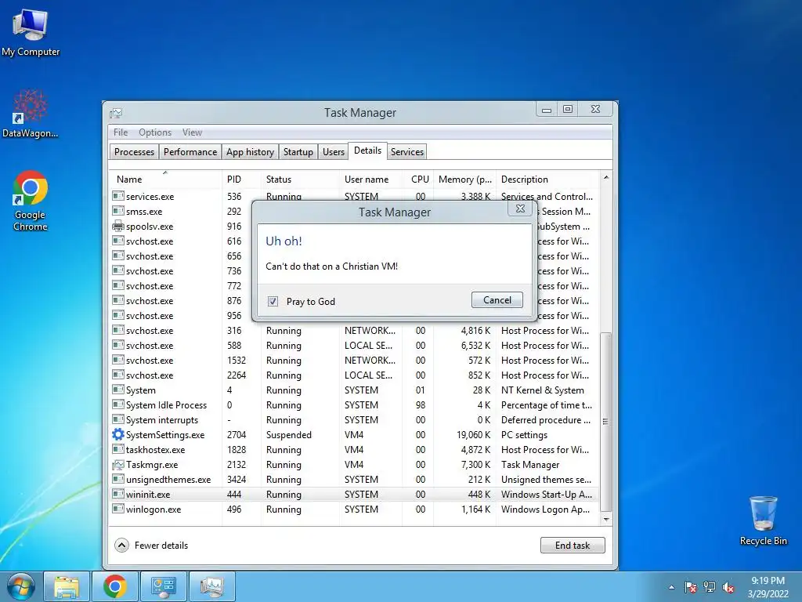Switch to the App history tab
This screenshot has height=602, width=802.
pyautogui.click(x=250, y=151)
